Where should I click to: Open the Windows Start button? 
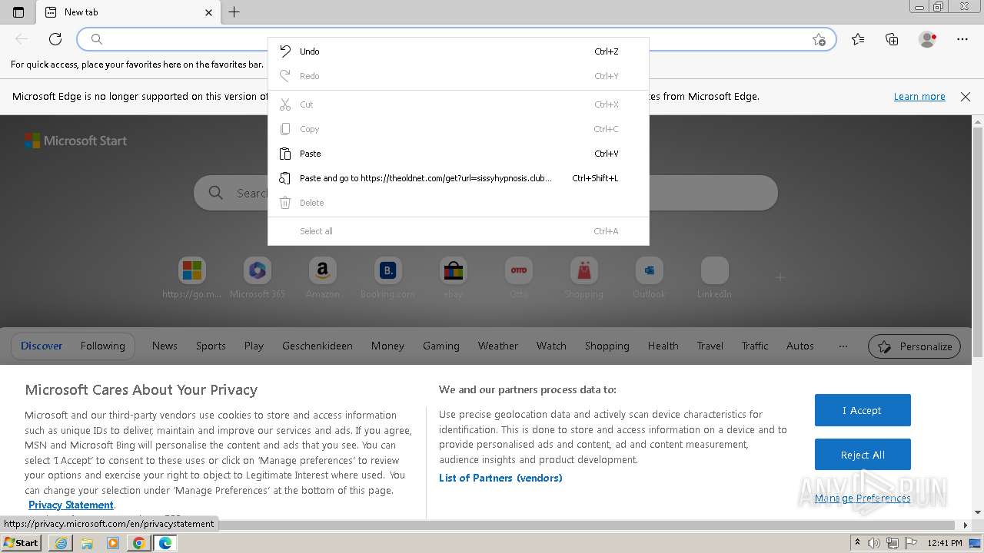(22, 543)
